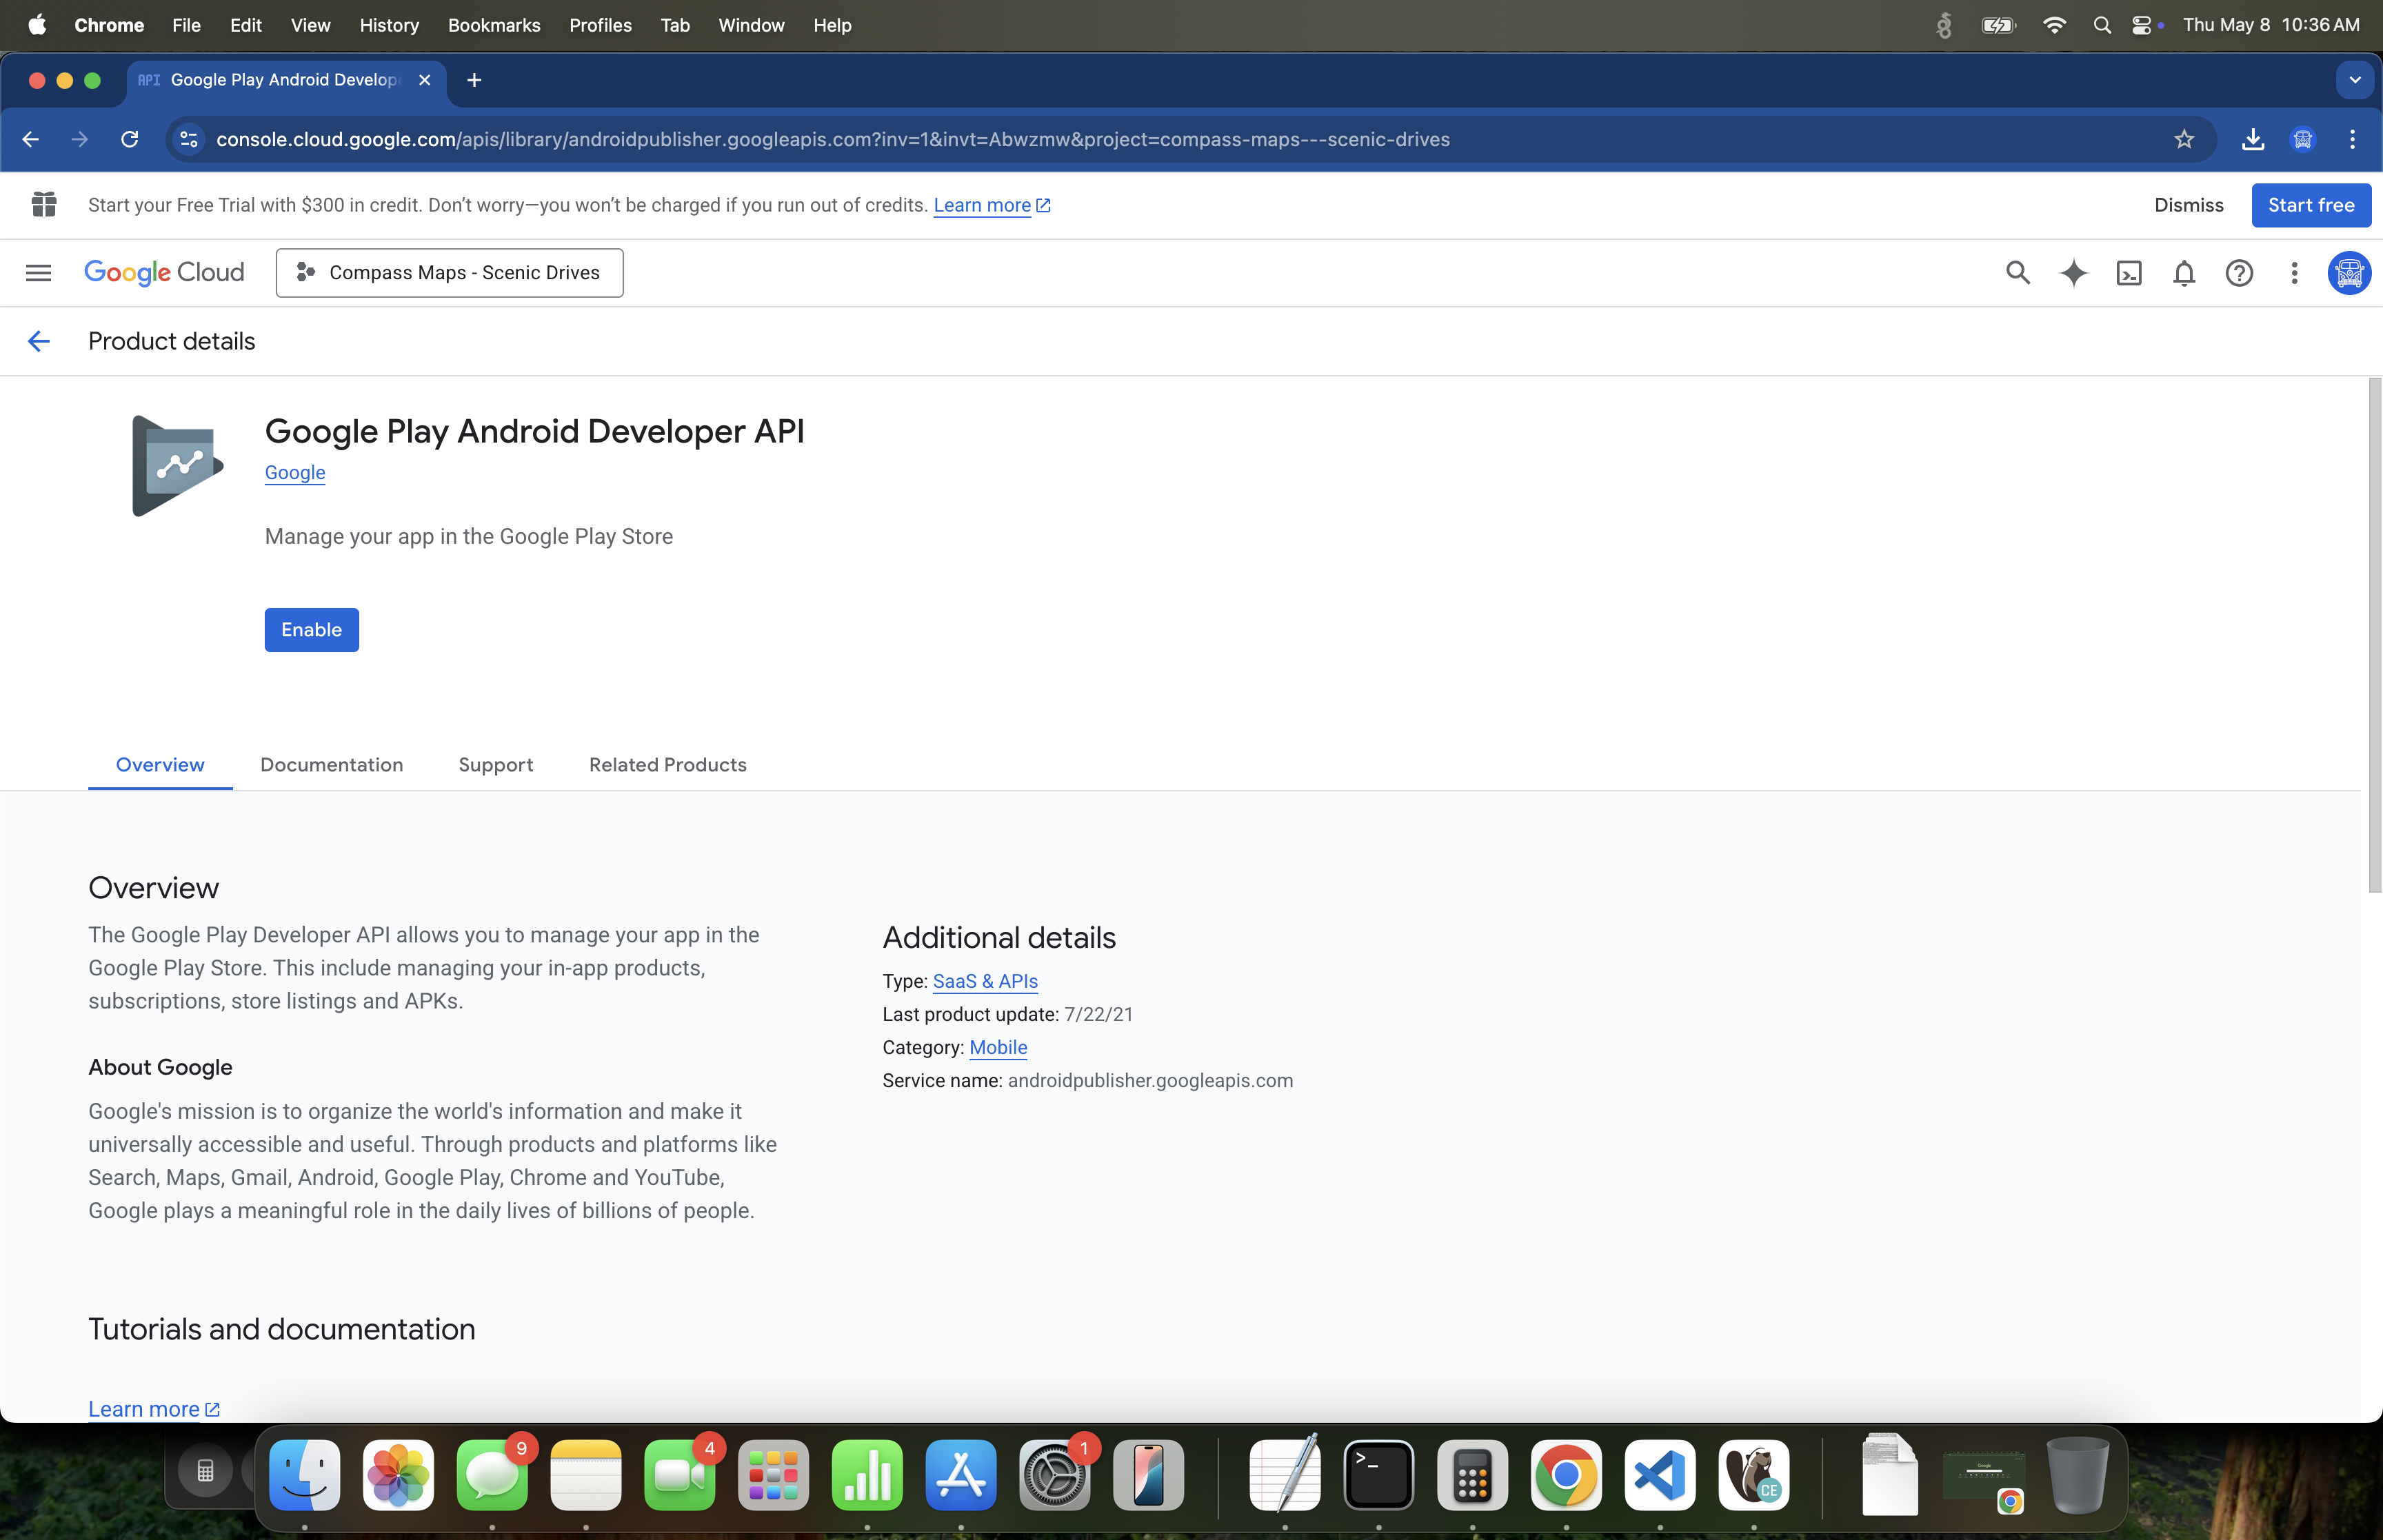The height and width of the screenshot is (1540, 2383).
Task: Open the Numbers app from the Dock
Action: 867,1475
